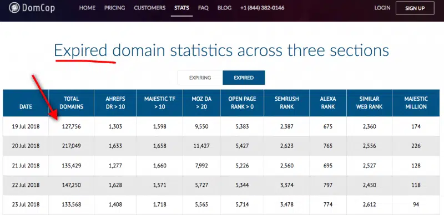Click the DATE column header
The height and width of the screenshot is (215, 444).
26,103
